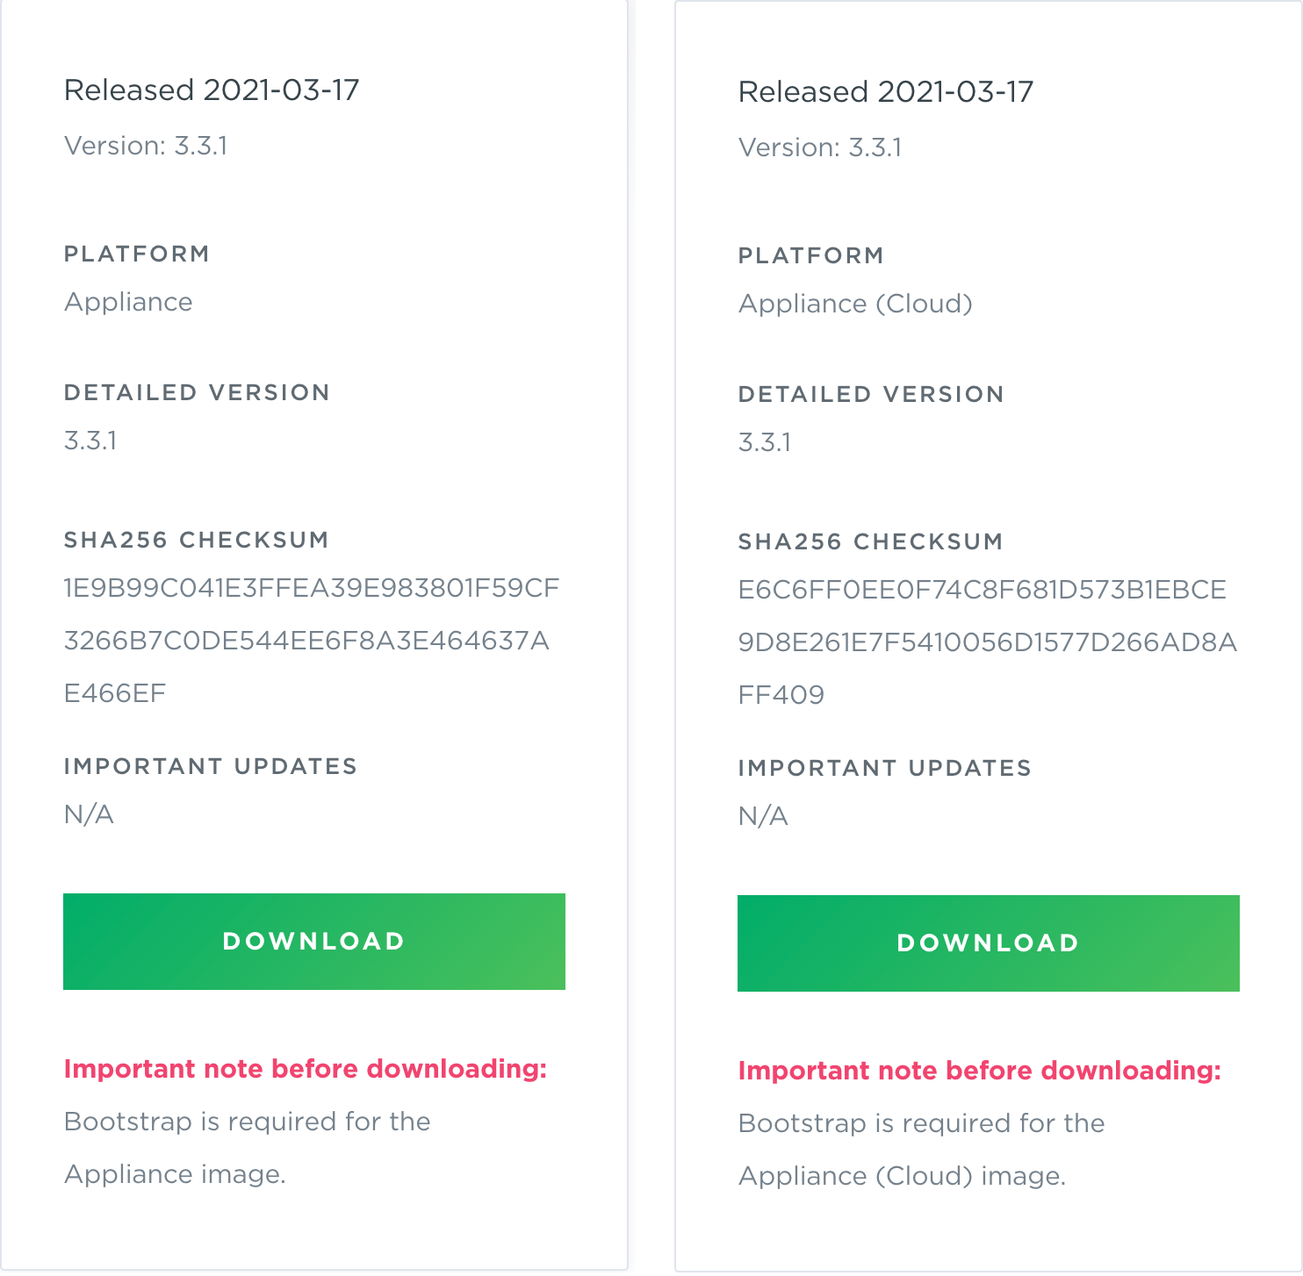This screenshot has width=1303, height=1276.
Task: Click 'Version: 3.3.1' in the Appliance card
Action: point(146,146)
